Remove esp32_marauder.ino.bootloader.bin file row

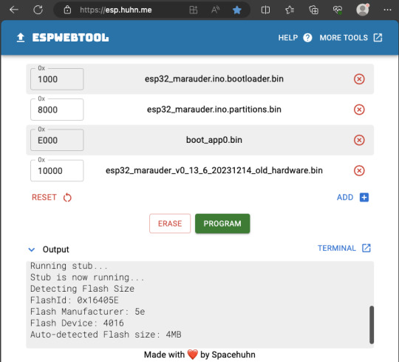tap(359, 79)
